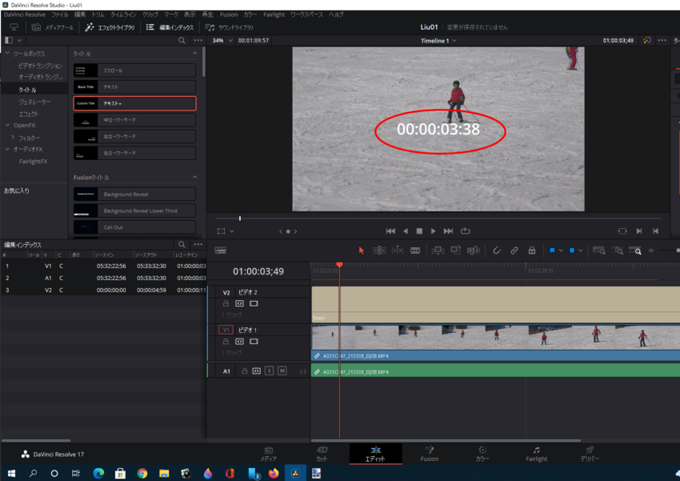Collapse the オーディオFX tree node
680x481 pixels.
pos(7,149)
